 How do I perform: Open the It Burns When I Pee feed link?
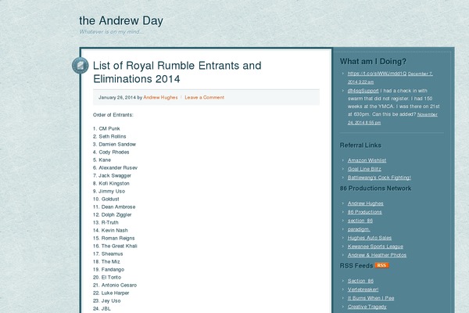(x=371, y=298)
